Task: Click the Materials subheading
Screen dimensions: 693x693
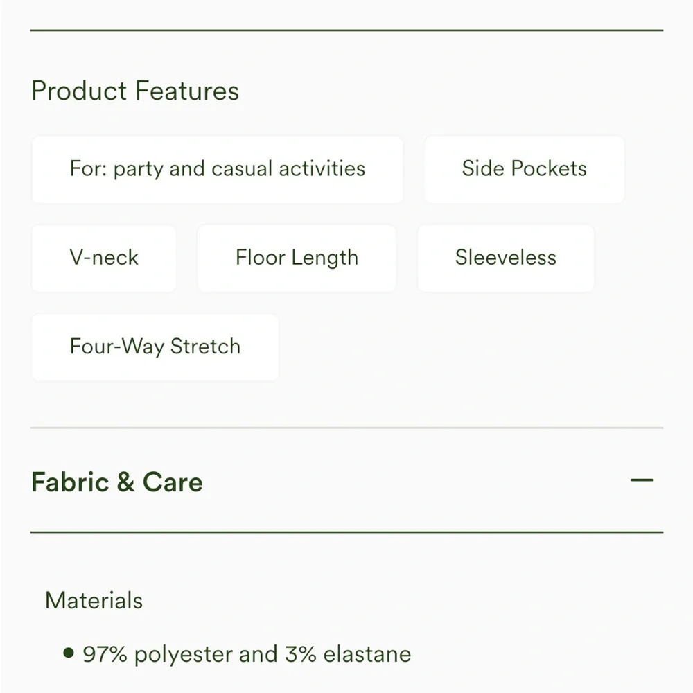Action: click(x=94, y=600)
